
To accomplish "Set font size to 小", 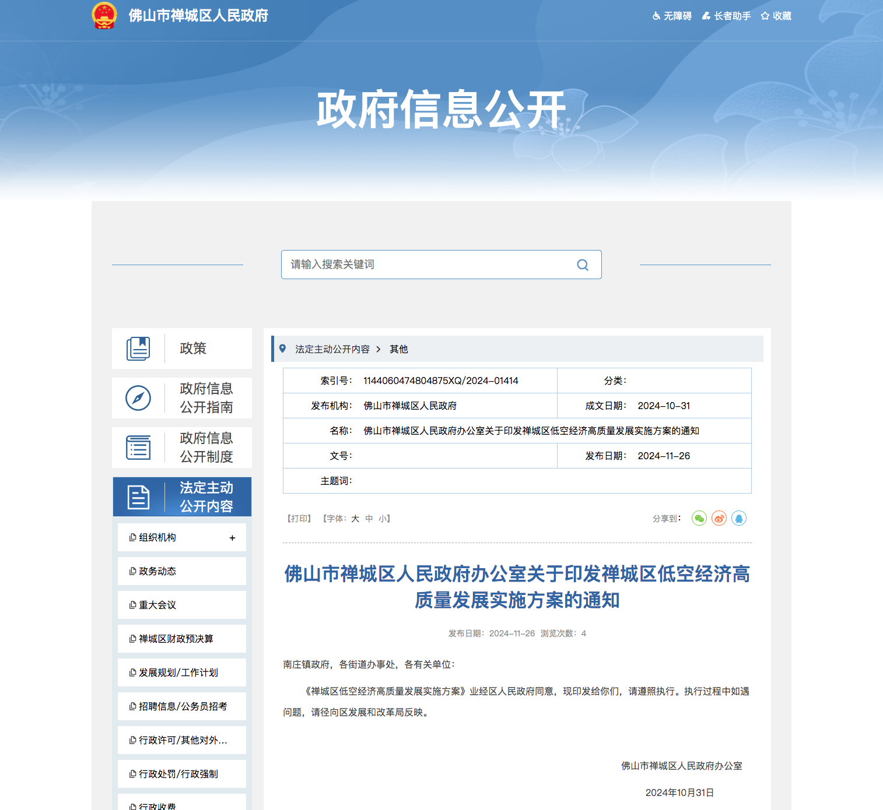I will coord(383,519).
